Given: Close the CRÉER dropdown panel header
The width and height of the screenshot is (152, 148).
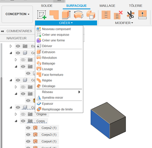Looking at the screenshot, I should (66, 23).
